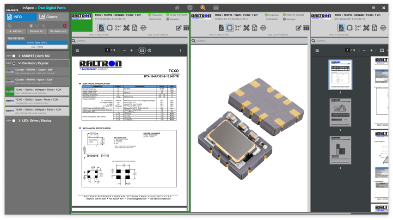The image size is (393, 220).
Task: Expand the LED: Driver / Display category
Action: [x=19, y=121]
